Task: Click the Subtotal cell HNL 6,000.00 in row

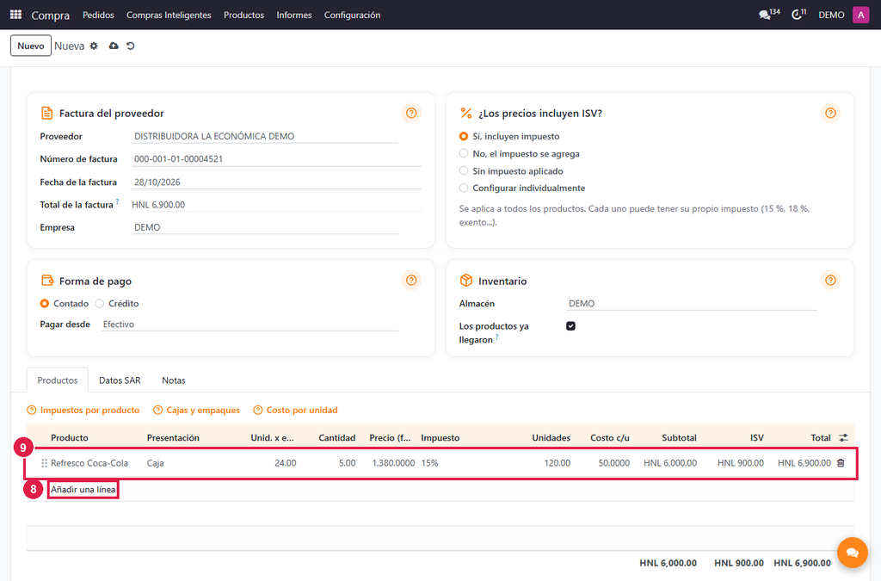Action: tap(670, 463)
